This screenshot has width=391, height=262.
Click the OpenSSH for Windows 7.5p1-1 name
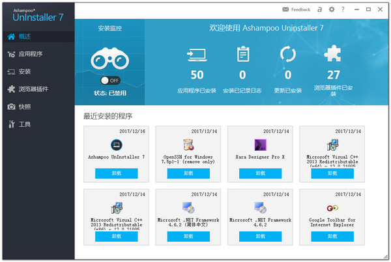188,159
